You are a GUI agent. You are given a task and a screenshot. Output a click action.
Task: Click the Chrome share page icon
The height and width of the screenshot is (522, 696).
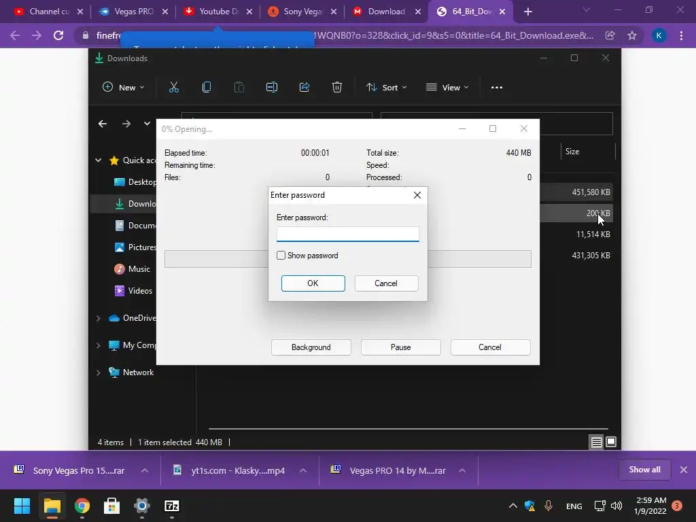point(610,35)
